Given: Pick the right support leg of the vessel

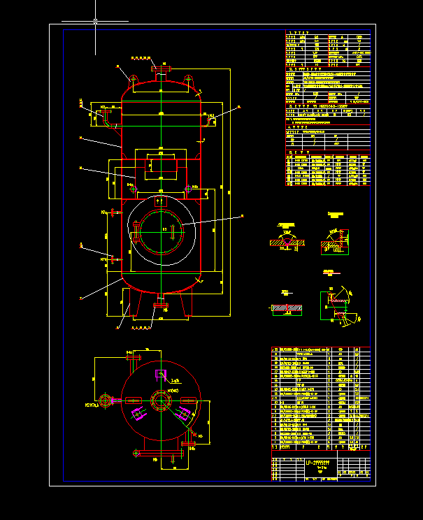Looking at the screenshot, I should click(x=186, y=302).
